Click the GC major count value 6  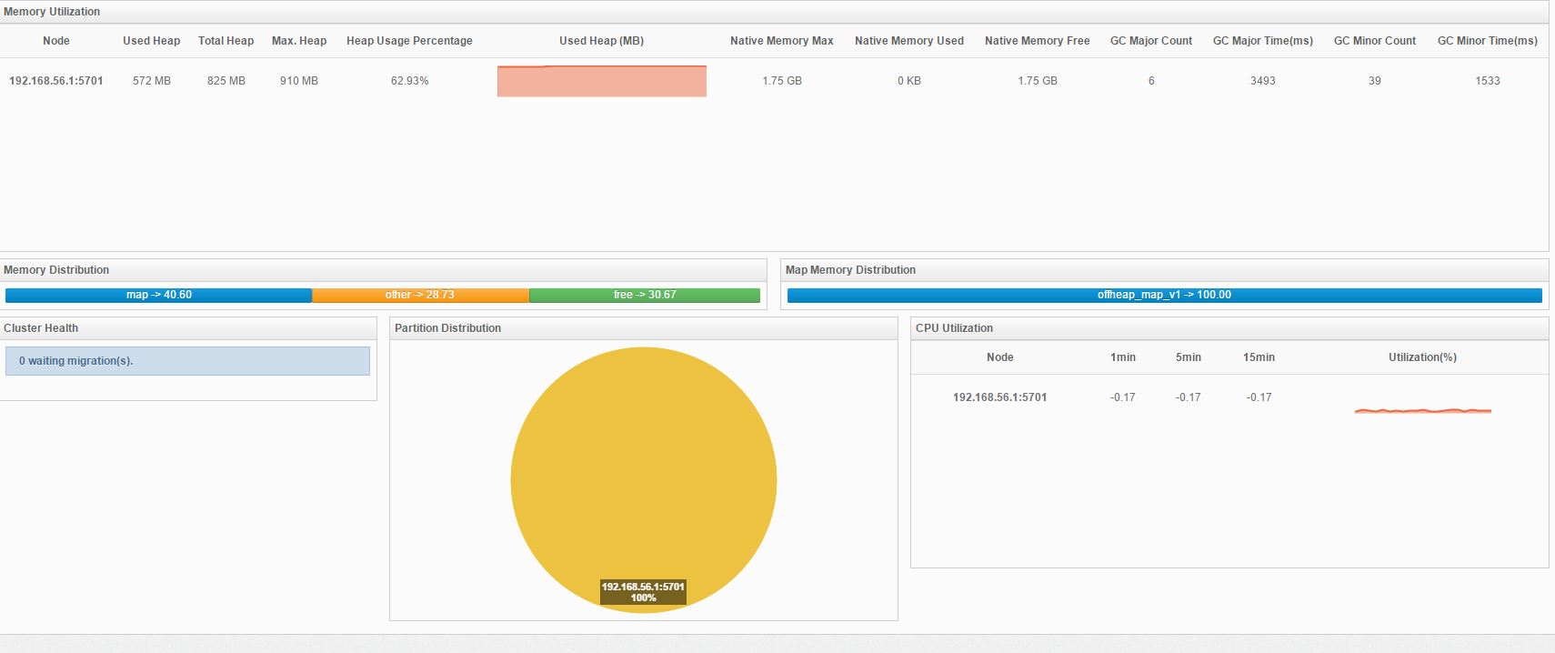[x=1151, y=81]
